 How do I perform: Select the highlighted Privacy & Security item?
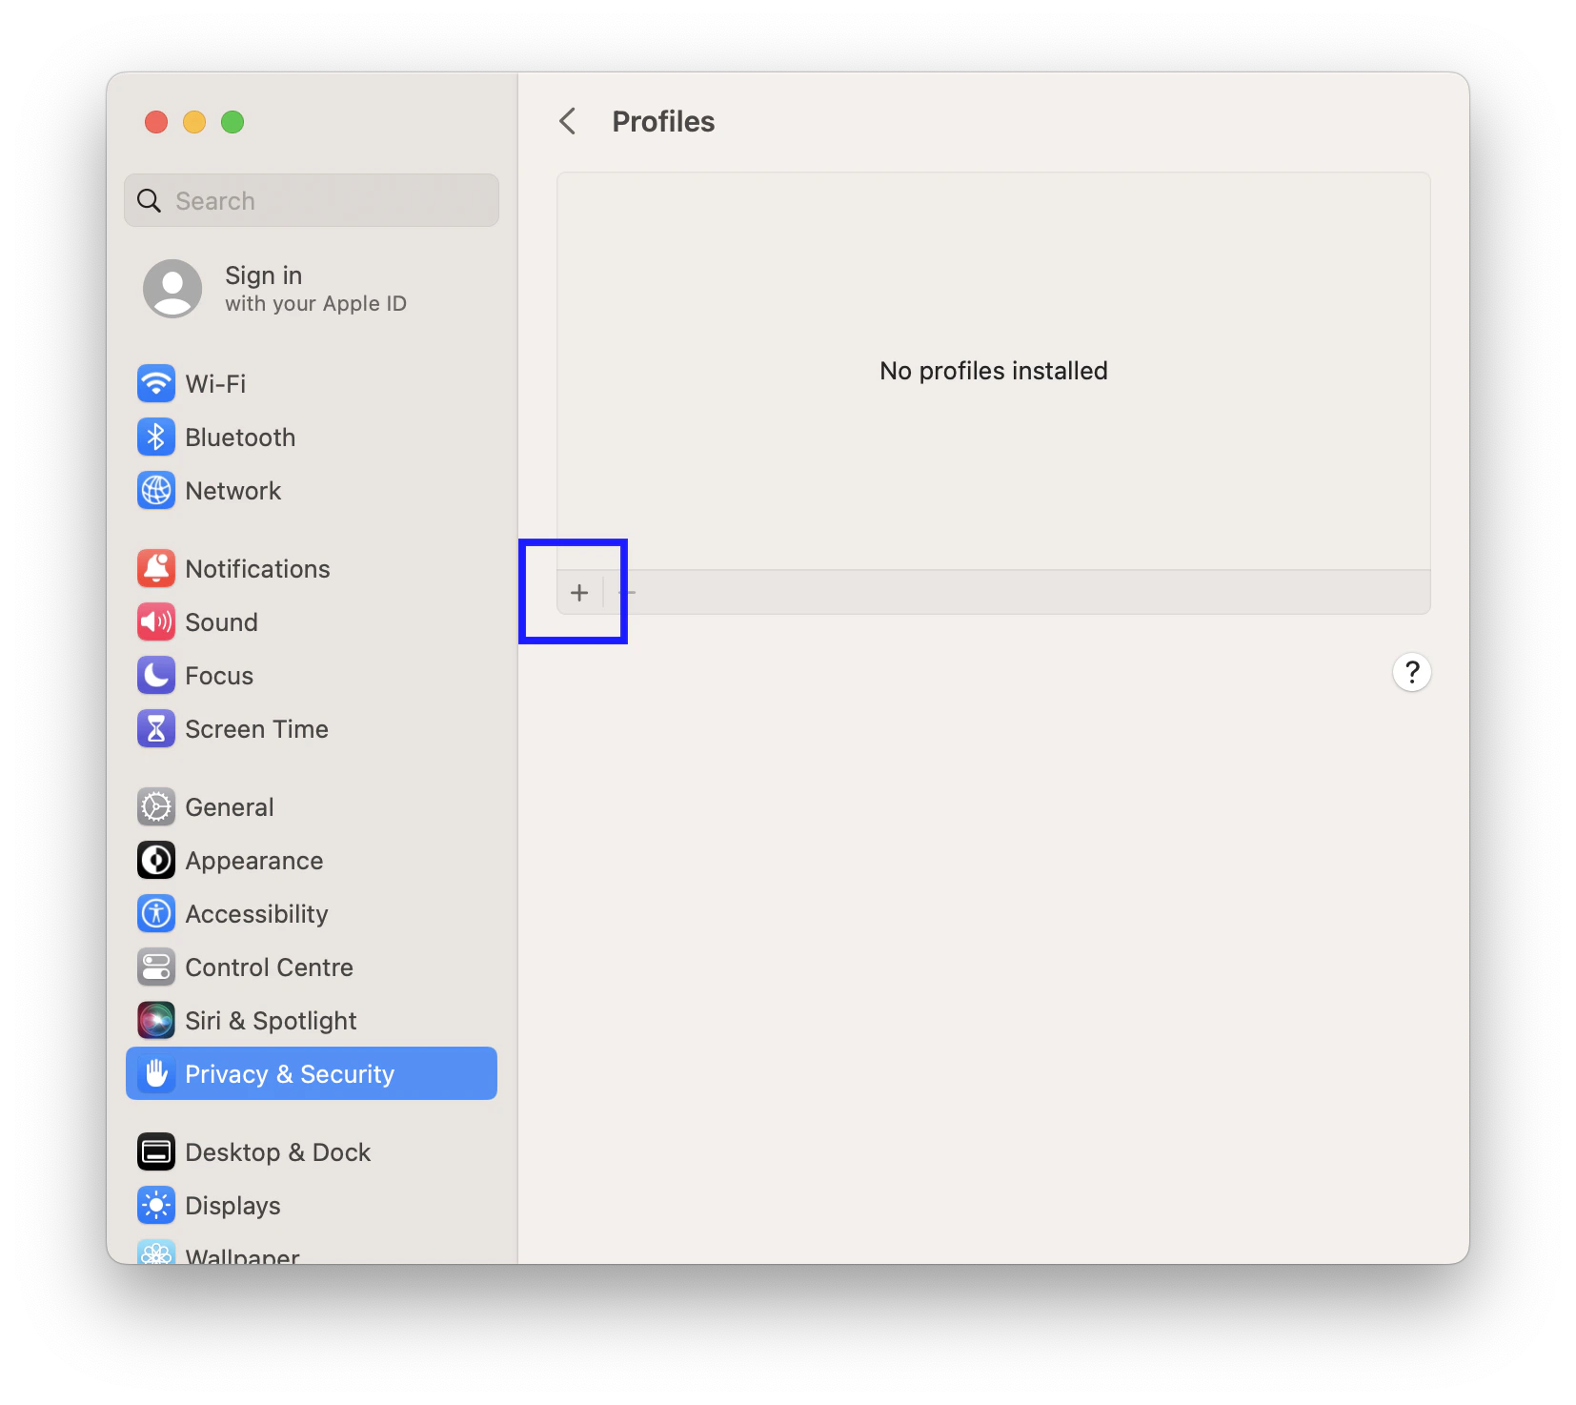[x=290, y=1073]
